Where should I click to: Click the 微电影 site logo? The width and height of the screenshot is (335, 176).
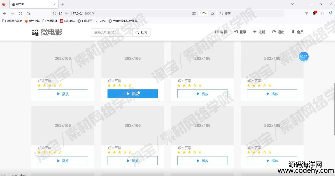[47, 32]
